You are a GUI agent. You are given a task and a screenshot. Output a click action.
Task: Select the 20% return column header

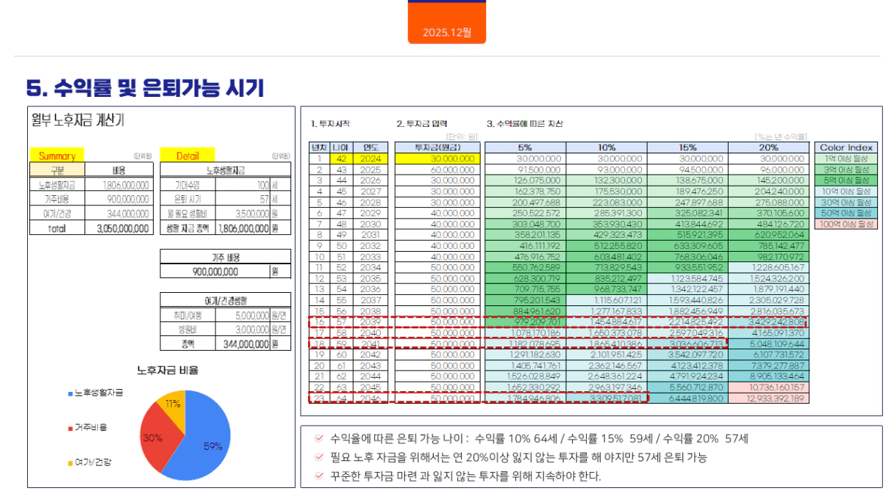(x=767, y=148)
